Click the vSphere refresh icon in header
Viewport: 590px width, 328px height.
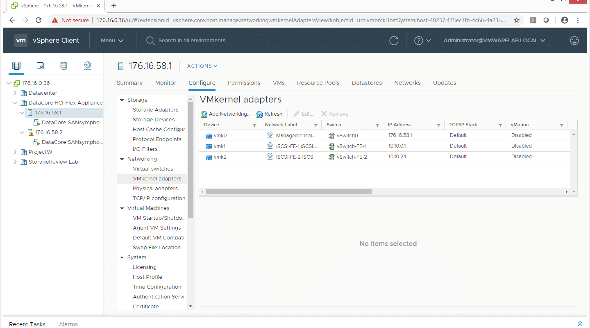pos(394,41)
